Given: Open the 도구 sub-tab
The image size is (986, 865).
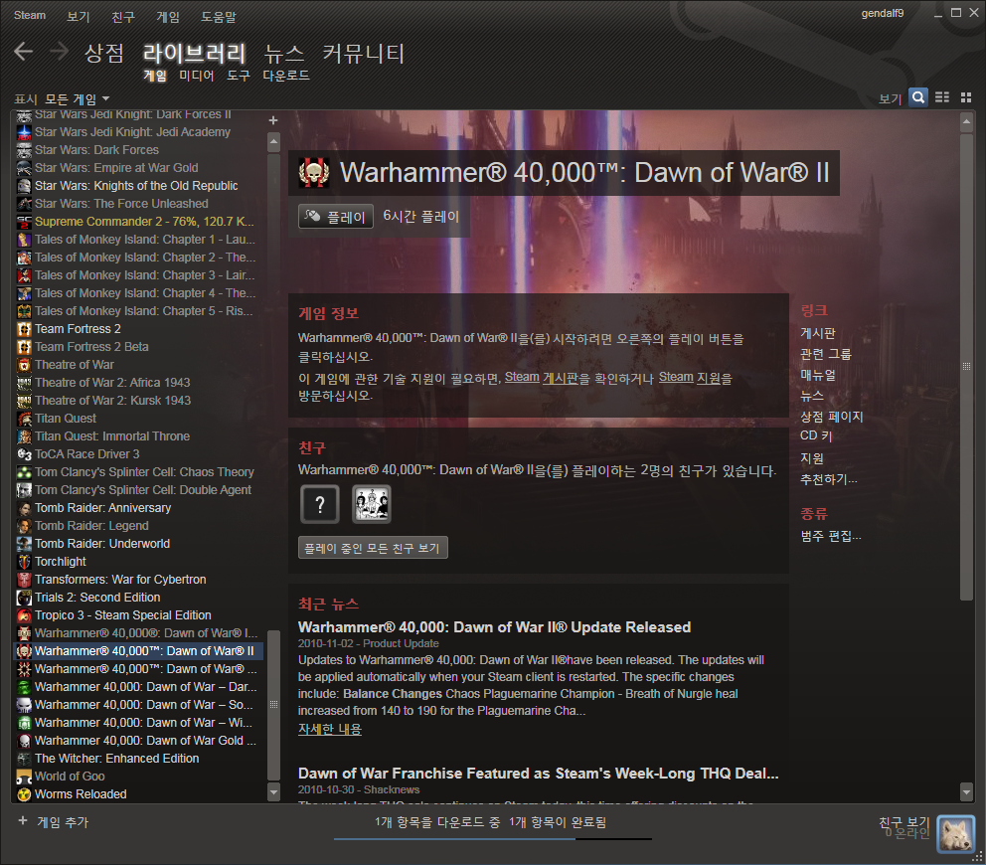Looking at the screenshot, I should [x=239, y=76].
